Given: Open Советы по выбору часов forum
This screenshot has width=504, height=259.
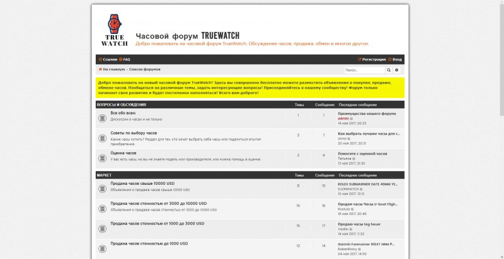Looking at the screenshot, I should coord(134,133).
